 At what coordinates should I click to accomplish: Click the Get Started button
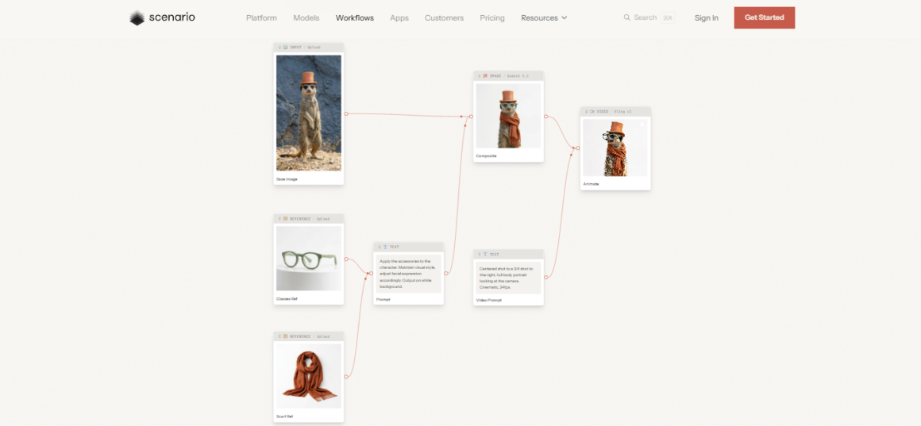coord(764,17)
